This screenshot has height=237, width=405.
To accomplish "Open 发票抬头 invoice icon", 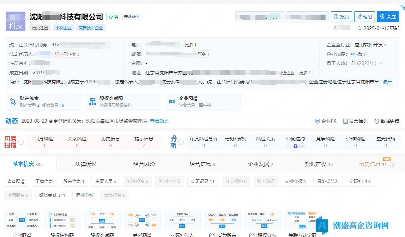I will (x=346, y=121).
